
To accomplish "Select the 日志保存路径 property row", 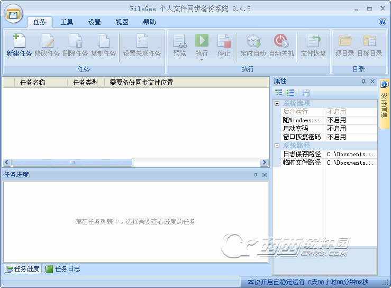I will pyautogui.click(x=329, y=154).
